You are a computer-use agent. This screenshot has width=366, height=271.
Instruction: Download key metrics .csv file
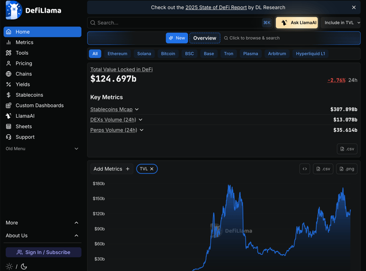[347, 149]
